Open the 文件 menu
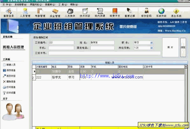The width and height of the screenshot is (190, 129). (7, 4)
